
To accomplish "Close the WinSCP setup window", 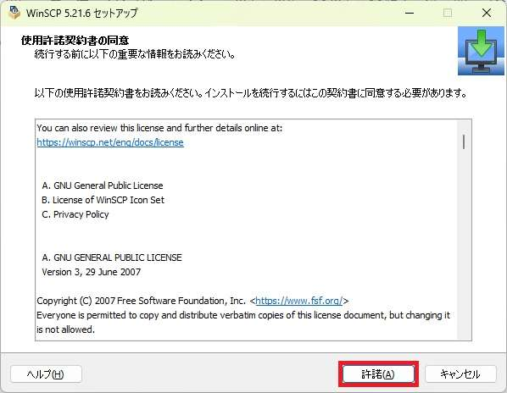I will click(x=487, y=13).
